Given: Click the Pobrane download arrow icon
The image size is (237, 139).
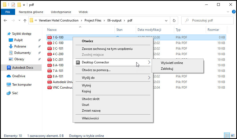Looking at the screenshot, I should coord(11,46).
